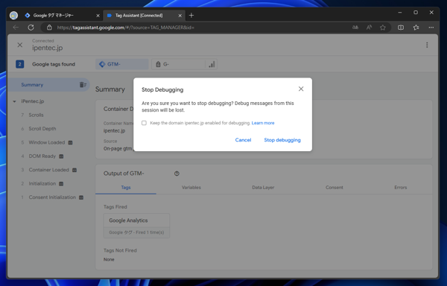This screenshot has width=447, height=286.
Task: Select the Scrolls event
Action: pyautogui.click(x=36, y=115)
